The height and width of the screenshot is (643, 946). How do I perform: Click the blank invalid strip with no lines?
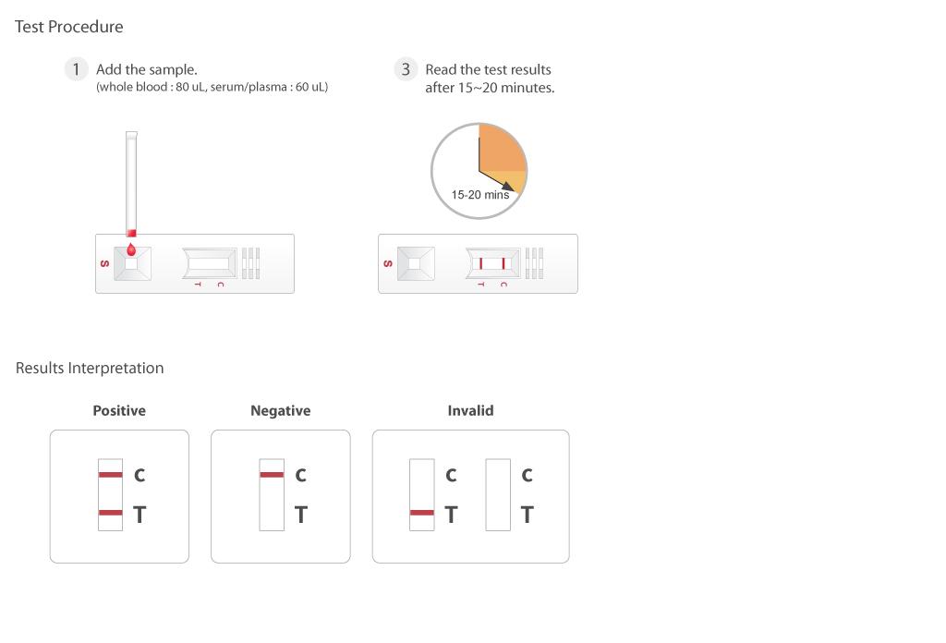point(498,494)
